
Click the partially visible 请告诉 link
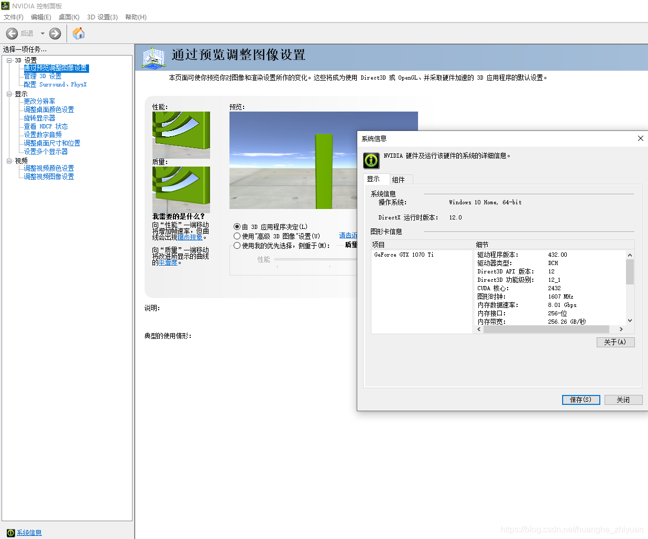pyautogui.click(x=348, y=236)
